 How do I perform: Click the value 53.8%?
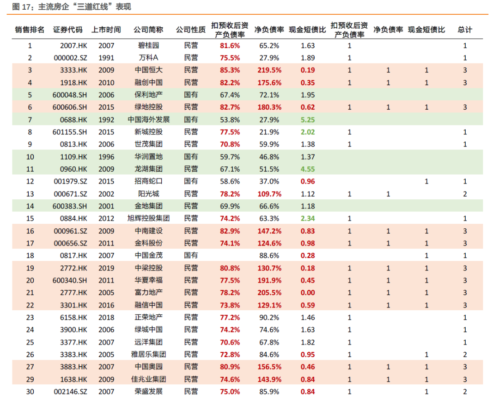230,120
